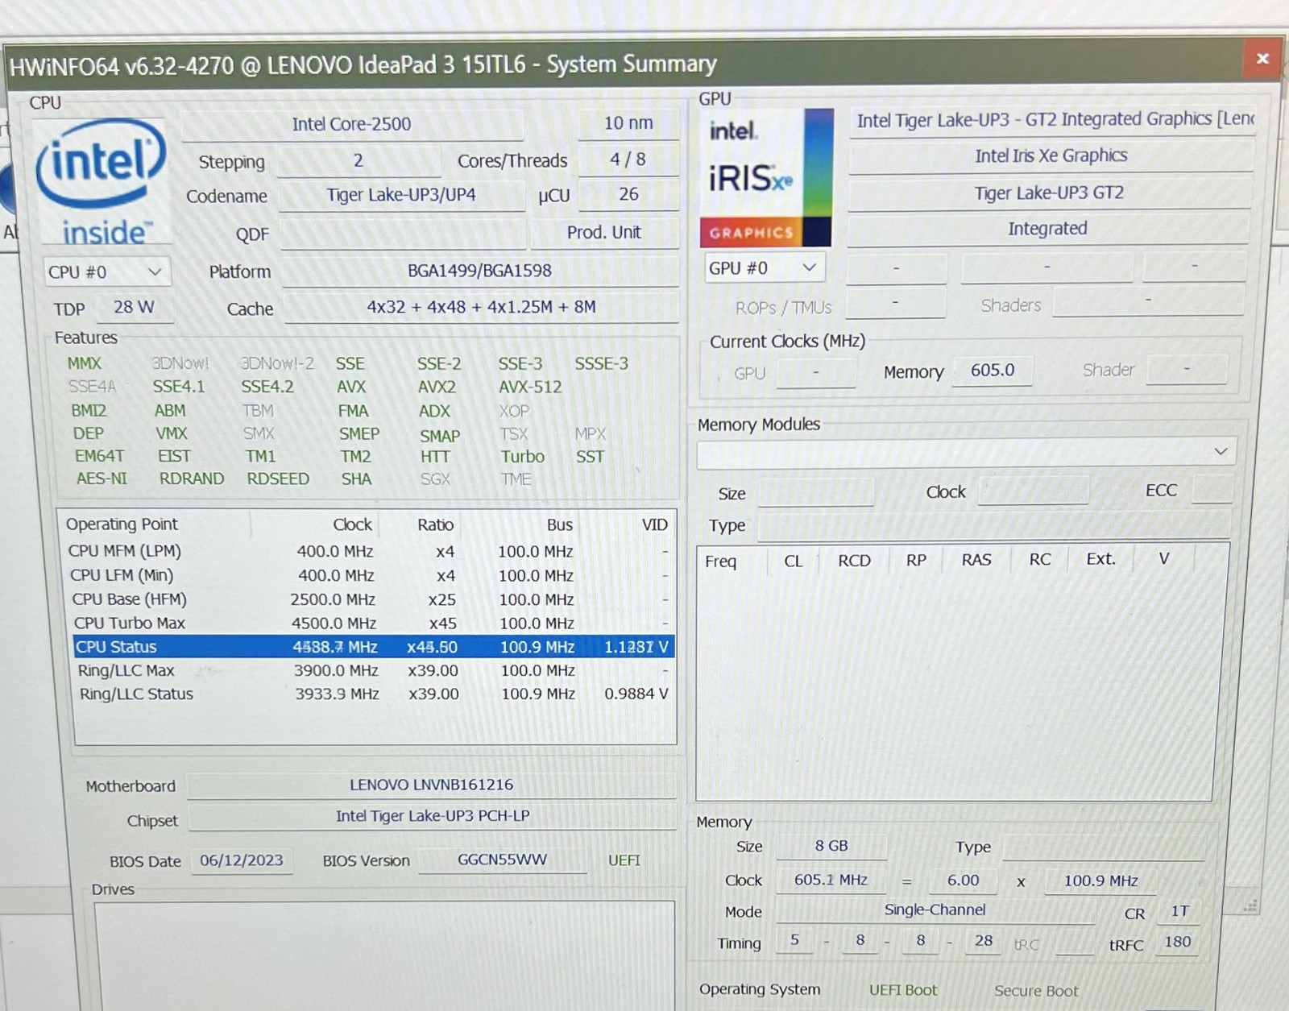Image resolution: width=1289 pixels, height=1011 pixels.
Task: Click the Secure Boot label
Action: click(1036, 991)
